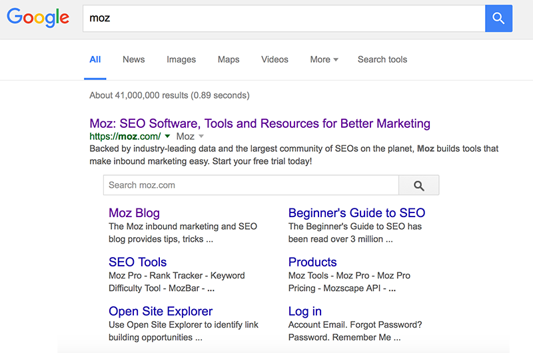Screen dimensions: 533x353
Task: Focus the main Google search field containing moz
Action: [284, 19]
